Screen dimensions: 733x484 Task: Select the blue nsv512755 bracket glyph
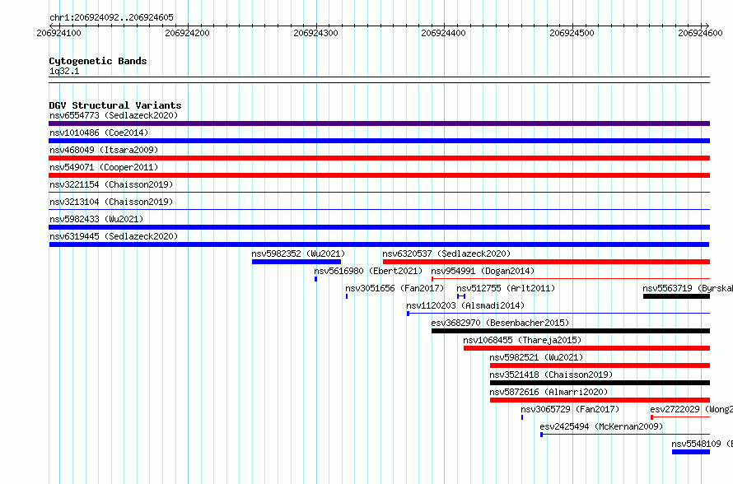461,296
